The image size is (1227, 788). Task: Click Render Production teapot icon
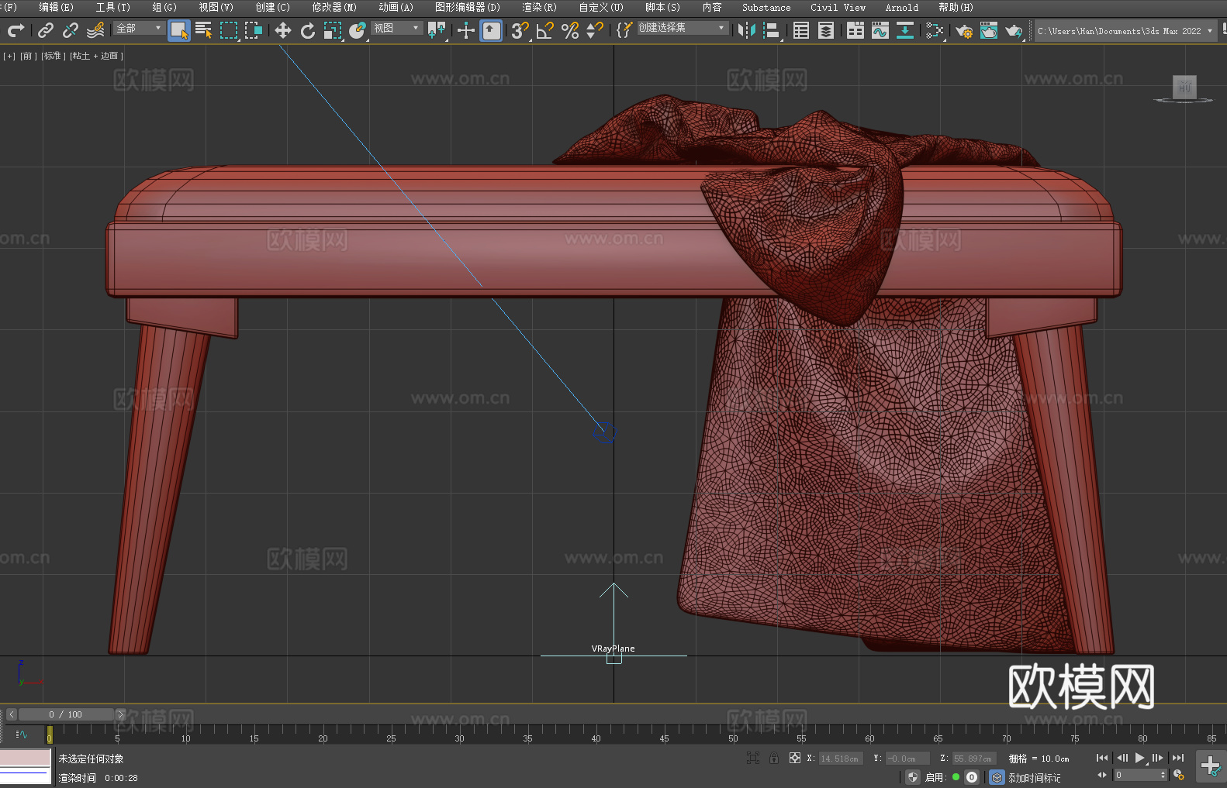coord(1014,30)
